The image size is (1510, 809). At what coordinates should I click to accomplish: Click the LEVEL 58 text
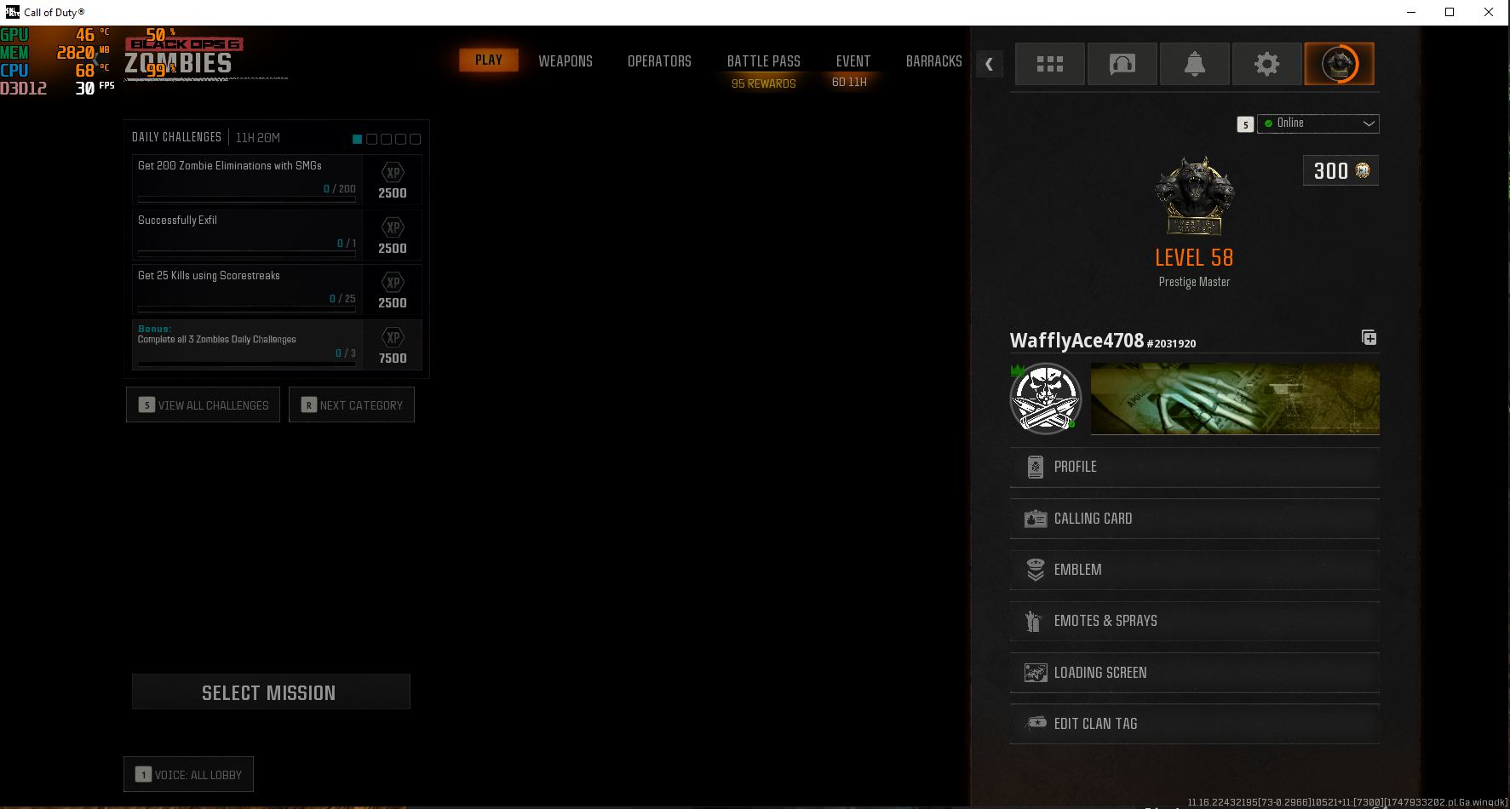tap(1194, 257)
